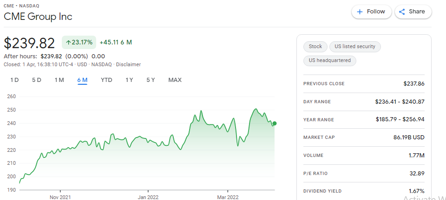
Task: Click the $185.79 - $256.94 year range value
Action: coord(400,119)
